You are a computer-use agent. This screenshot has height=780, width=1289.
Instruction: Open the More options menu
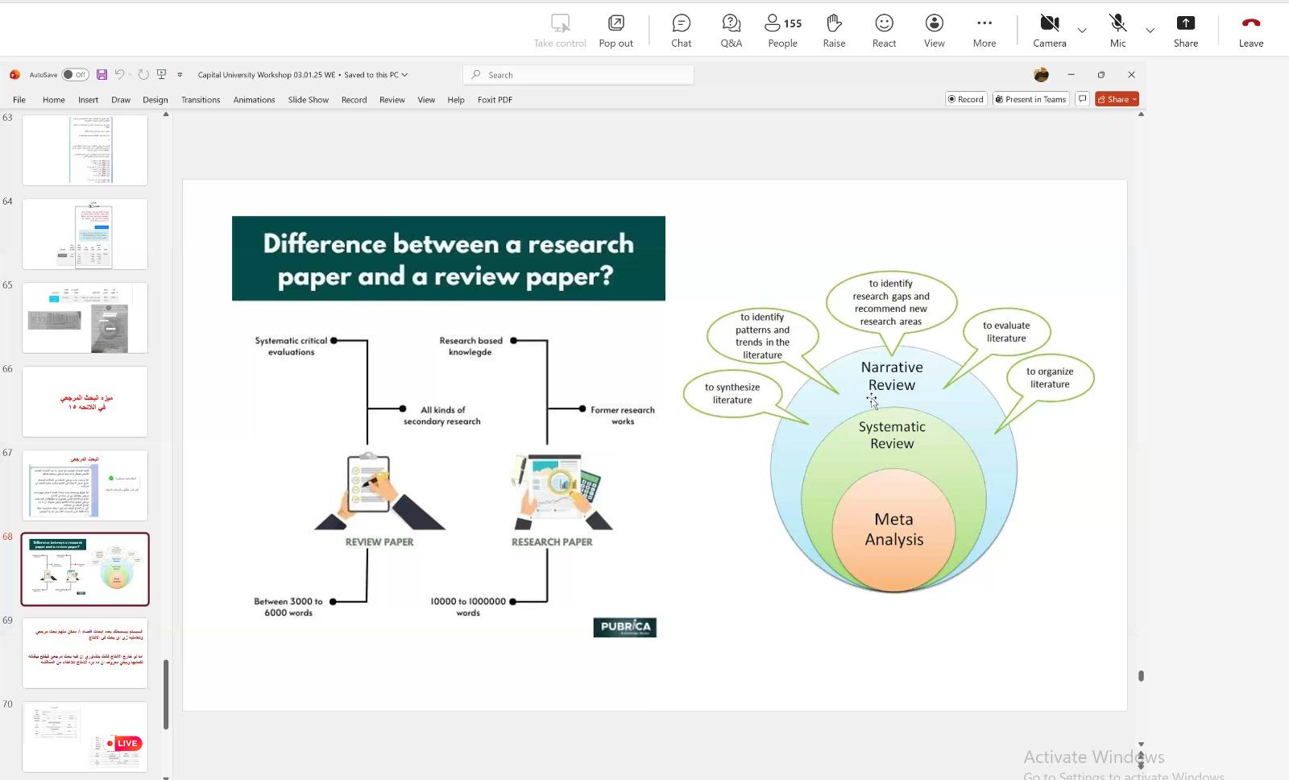[984, 31]
